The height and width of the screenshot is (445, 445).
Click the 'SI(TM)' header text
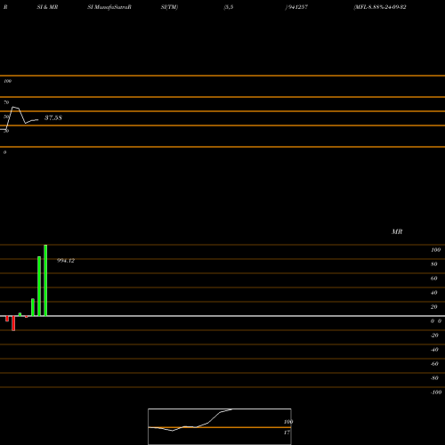point(169,7)
